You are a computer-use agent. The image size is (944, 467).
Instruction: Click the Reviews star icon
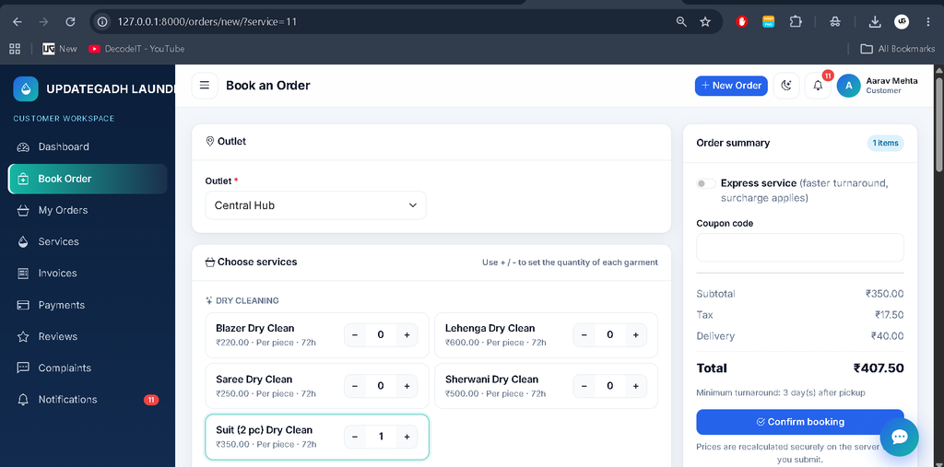tap(23, 336)
